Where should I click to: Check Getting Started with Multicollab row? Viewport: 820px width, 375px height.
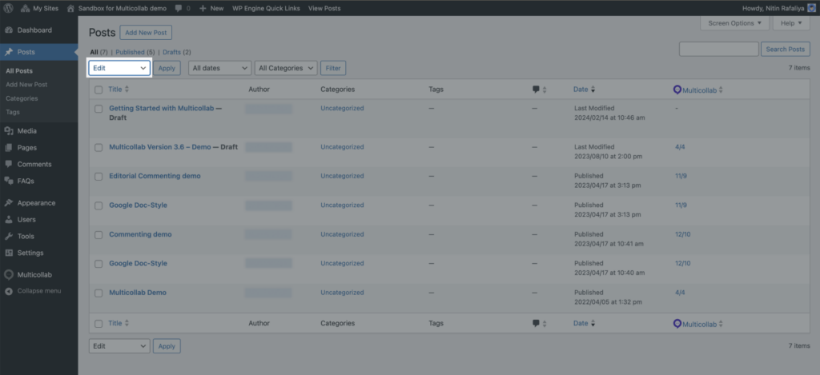[x=98, y=109]
